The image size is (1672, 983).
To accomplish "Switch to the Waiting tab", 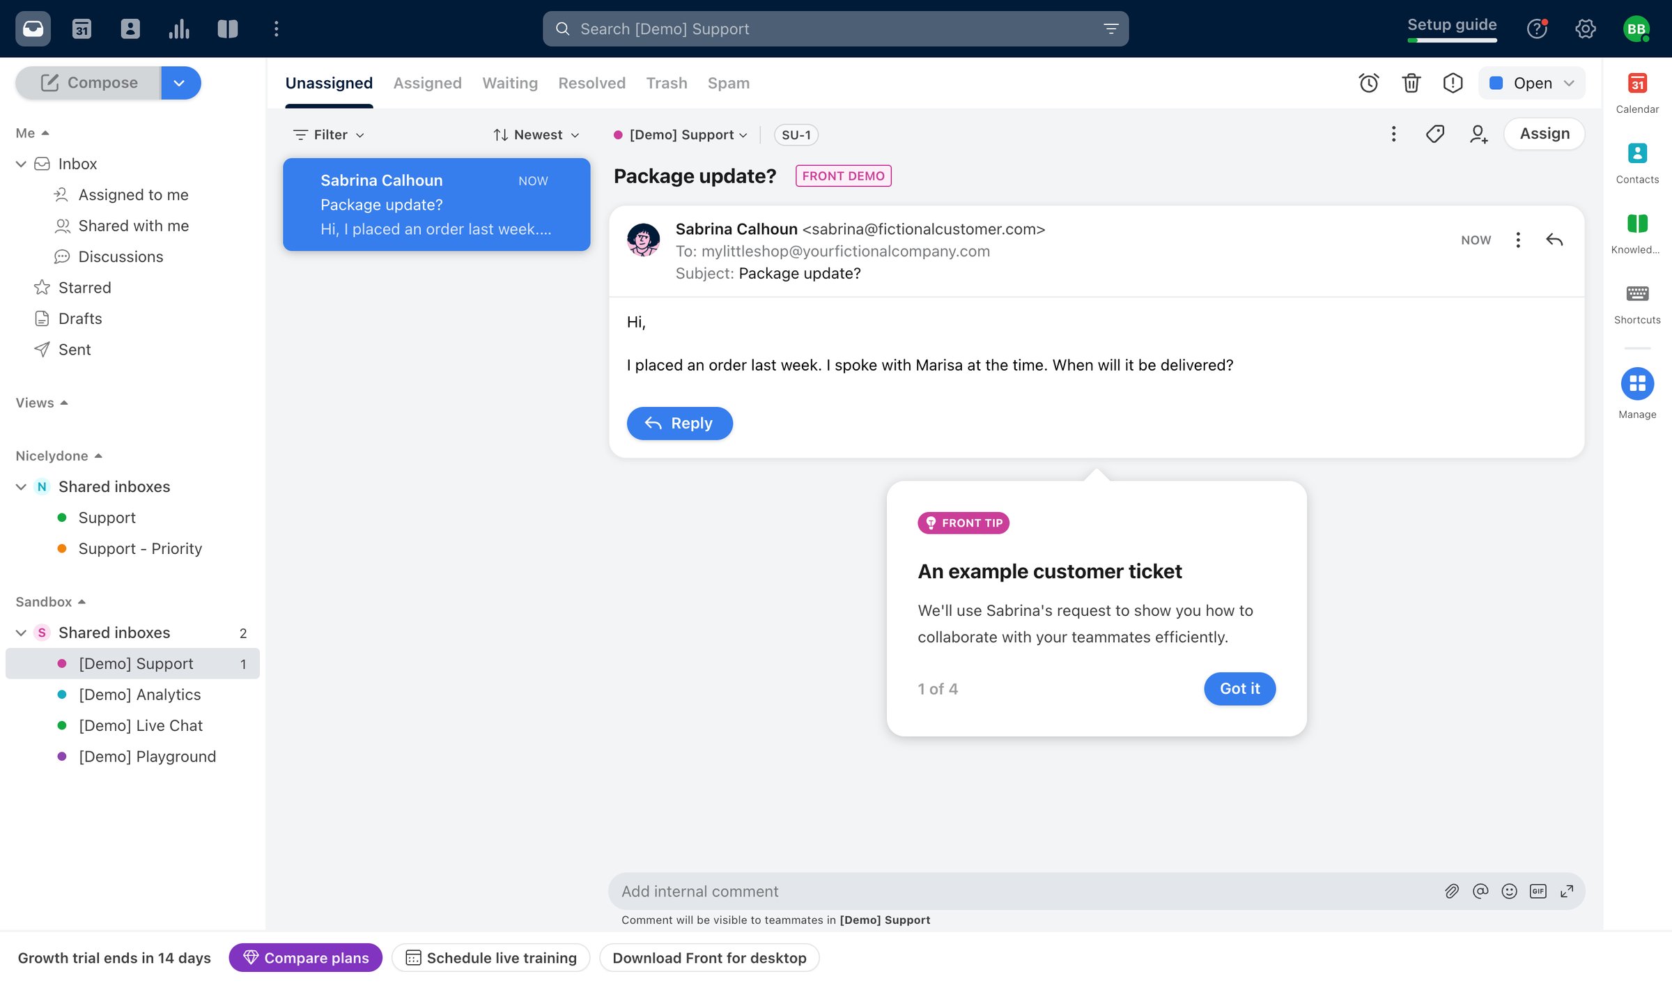I will point(510,83).
